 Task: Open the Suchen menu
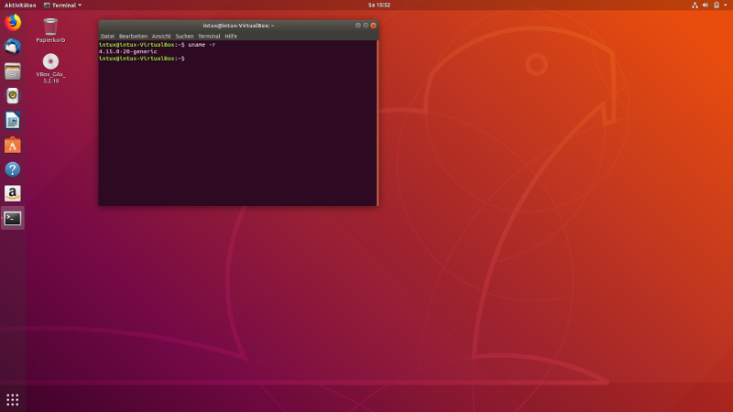click(x=184, y=36)
